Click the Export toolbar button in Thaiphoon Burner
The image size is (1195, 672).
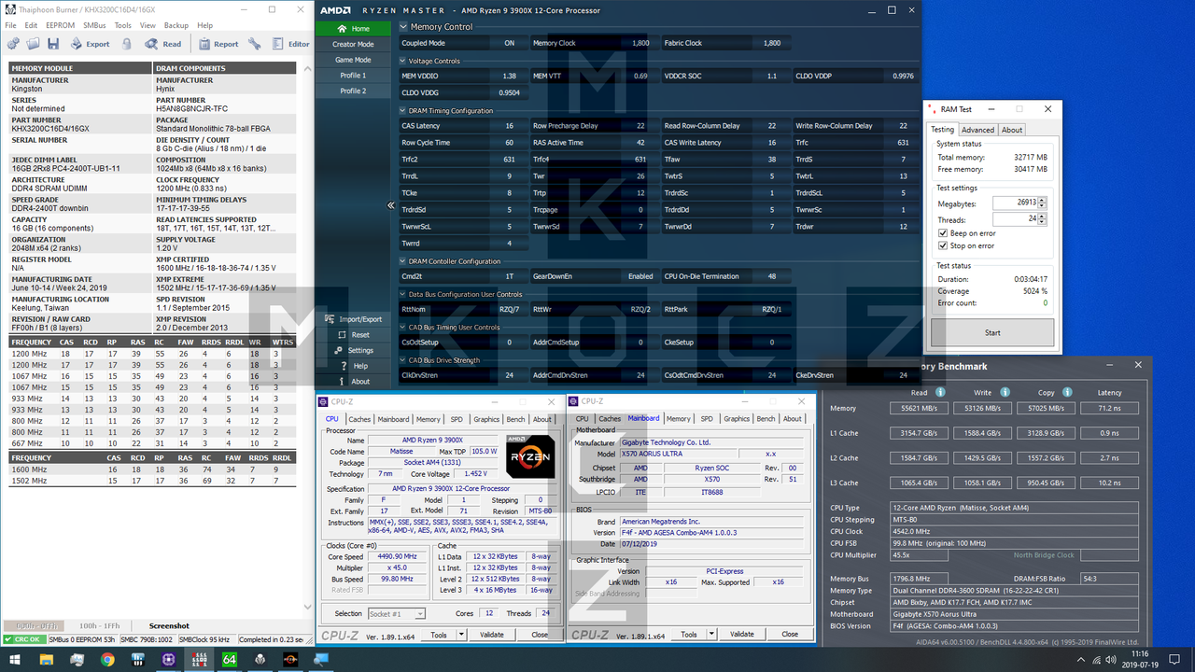tap(89, 44)
